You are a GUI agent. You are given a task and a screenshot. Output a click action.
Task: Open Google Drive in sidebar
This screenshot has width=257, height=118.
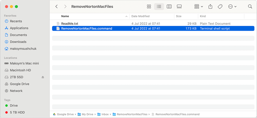pyautogui.click(x=20, y=84)
